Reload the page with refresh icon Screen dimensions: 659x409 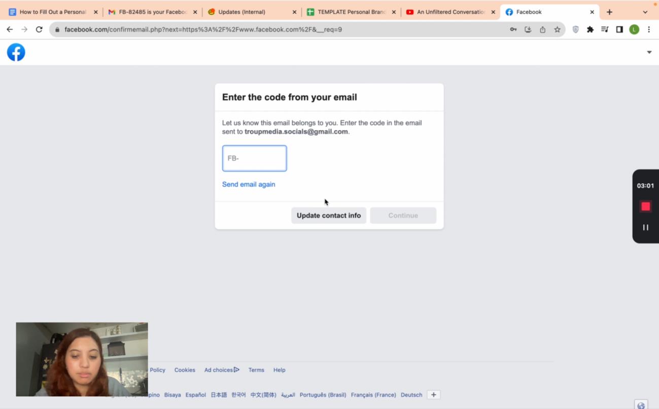(39, 29)
